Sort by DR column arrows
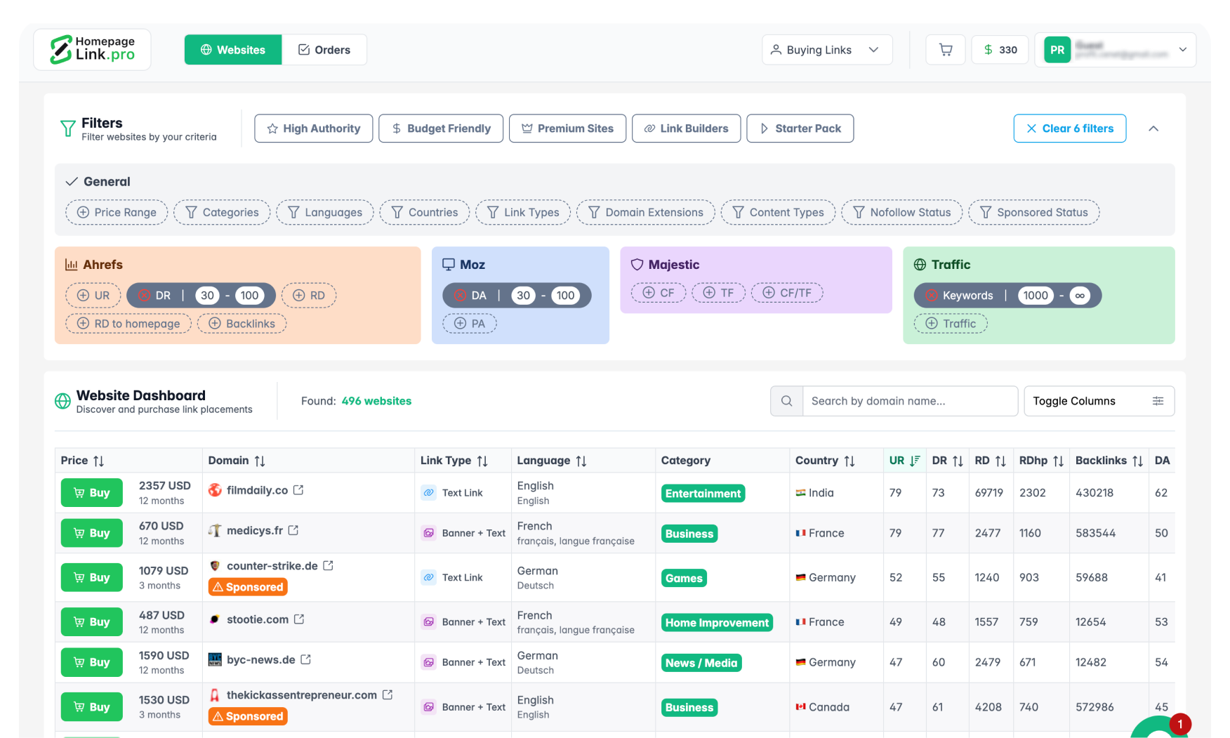This screenshot has width=1230, height=738. pyautogui.click(x=958, y=461)
